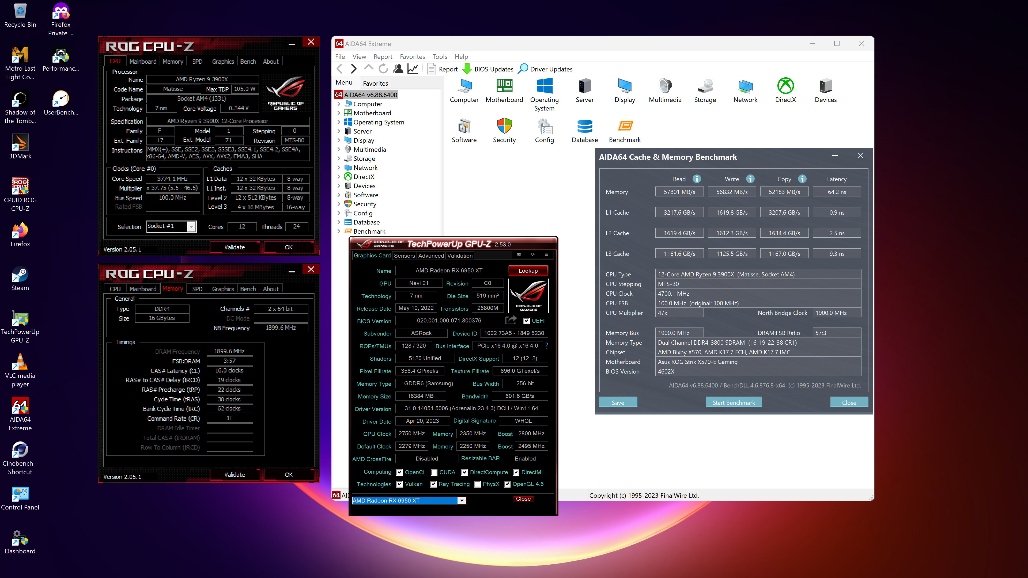Expand the Storage tree node
Viewport: 1028px width, 578px height.
pos(339,158)
